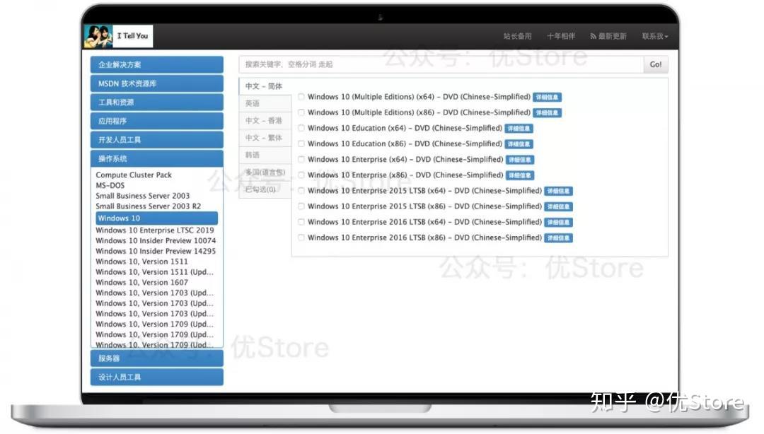Collapse the 操作系统 category
764x434 pixels.
[157, 158]
